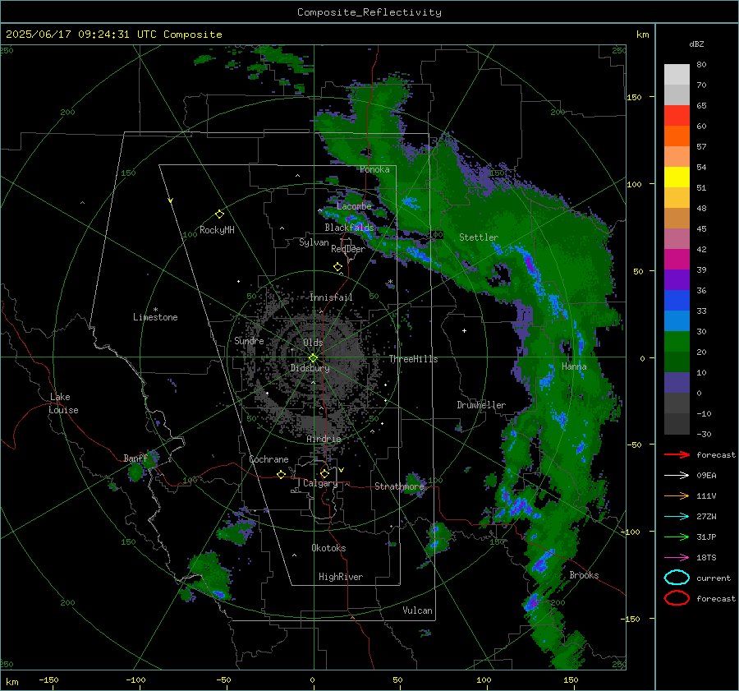Click the Vulcan city label
This screenshot has height=691, width=739.
[417, 610]
